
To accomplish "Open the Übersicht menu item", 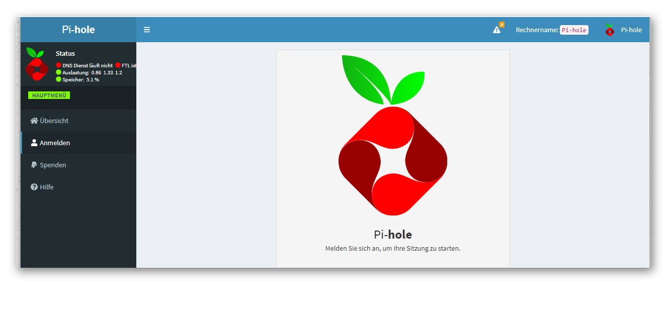I will (78, 121).
